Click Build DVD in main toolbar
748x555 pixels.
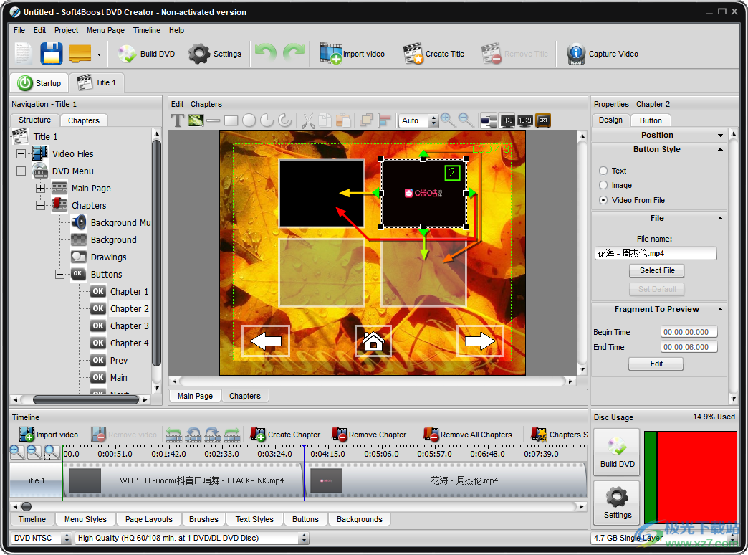[147, 54]
